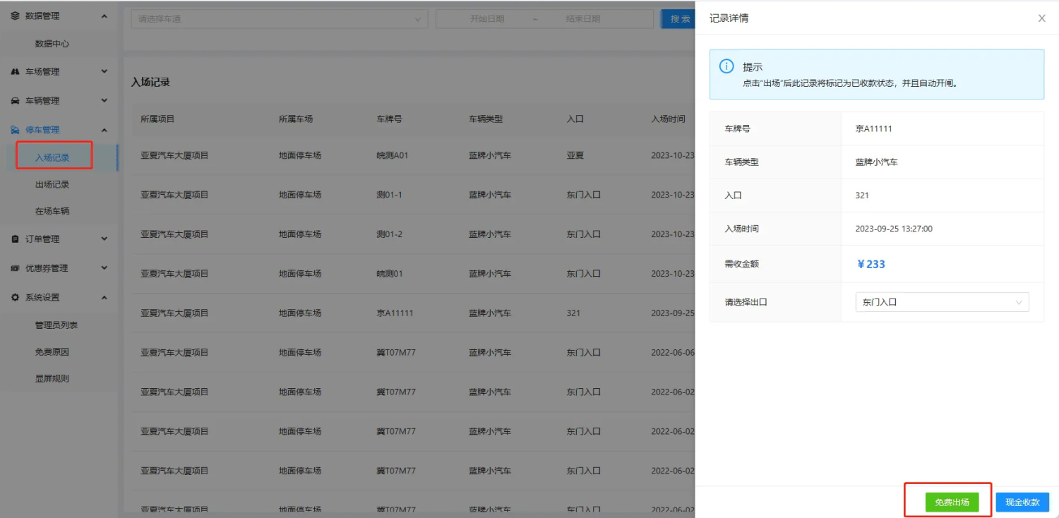Click the 2023-09-25 13:27:00 entry time
The image size is (1059, 518).
pos(894,229)
